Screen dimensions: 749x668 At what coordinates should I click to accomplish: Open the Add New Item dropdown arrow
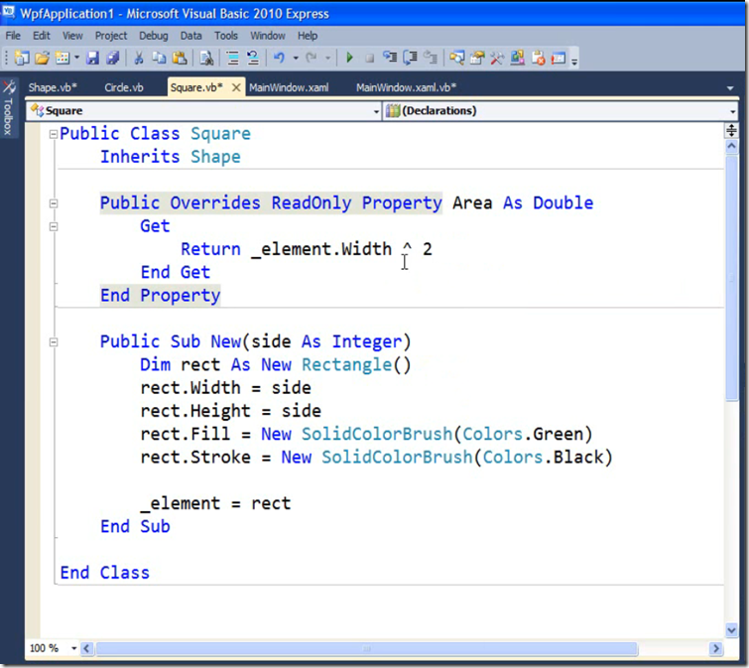pyautogui.click(x=76, y=58)
